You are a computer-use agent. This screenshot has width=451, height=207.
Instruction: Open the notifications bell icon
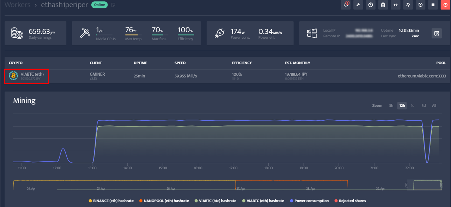coord(346,5)
